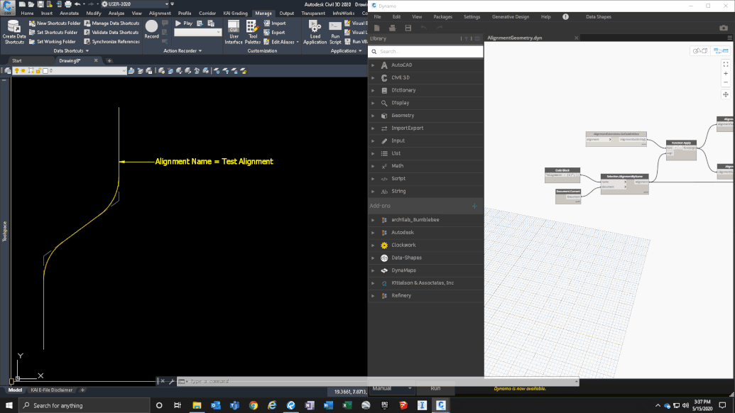Click the camera export icon in Dynamo

pos(724,28)
